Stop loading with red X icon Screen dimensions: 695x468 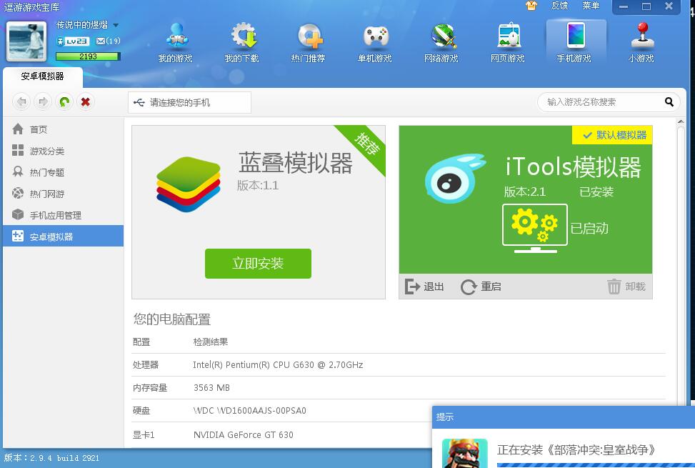(86, 102)
